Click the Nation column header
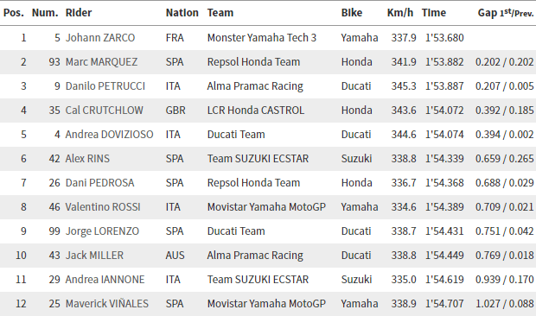536x316 pixels. [182, 13]
